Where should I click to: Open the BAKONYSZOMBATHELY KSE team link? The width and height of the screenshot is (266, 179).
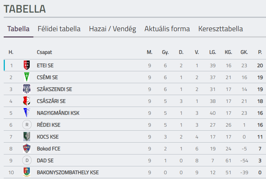click(68, 172)
